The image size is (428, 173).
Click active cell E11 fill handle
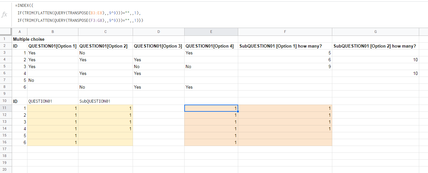pyautogui.click(x=238, y=111)
